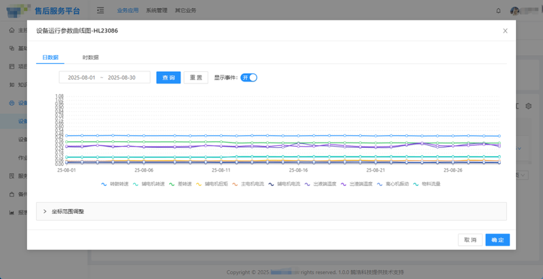Click the user avatar in the header
Image resolution: width=543 pixels, height=279 pixels.
pos(514,11)
